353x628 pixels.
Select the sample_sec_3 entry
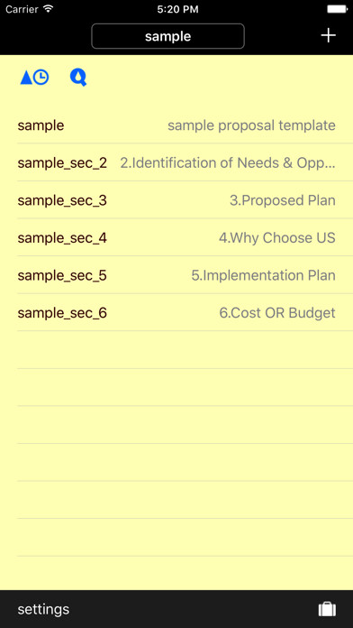click(x=185, y=199)
